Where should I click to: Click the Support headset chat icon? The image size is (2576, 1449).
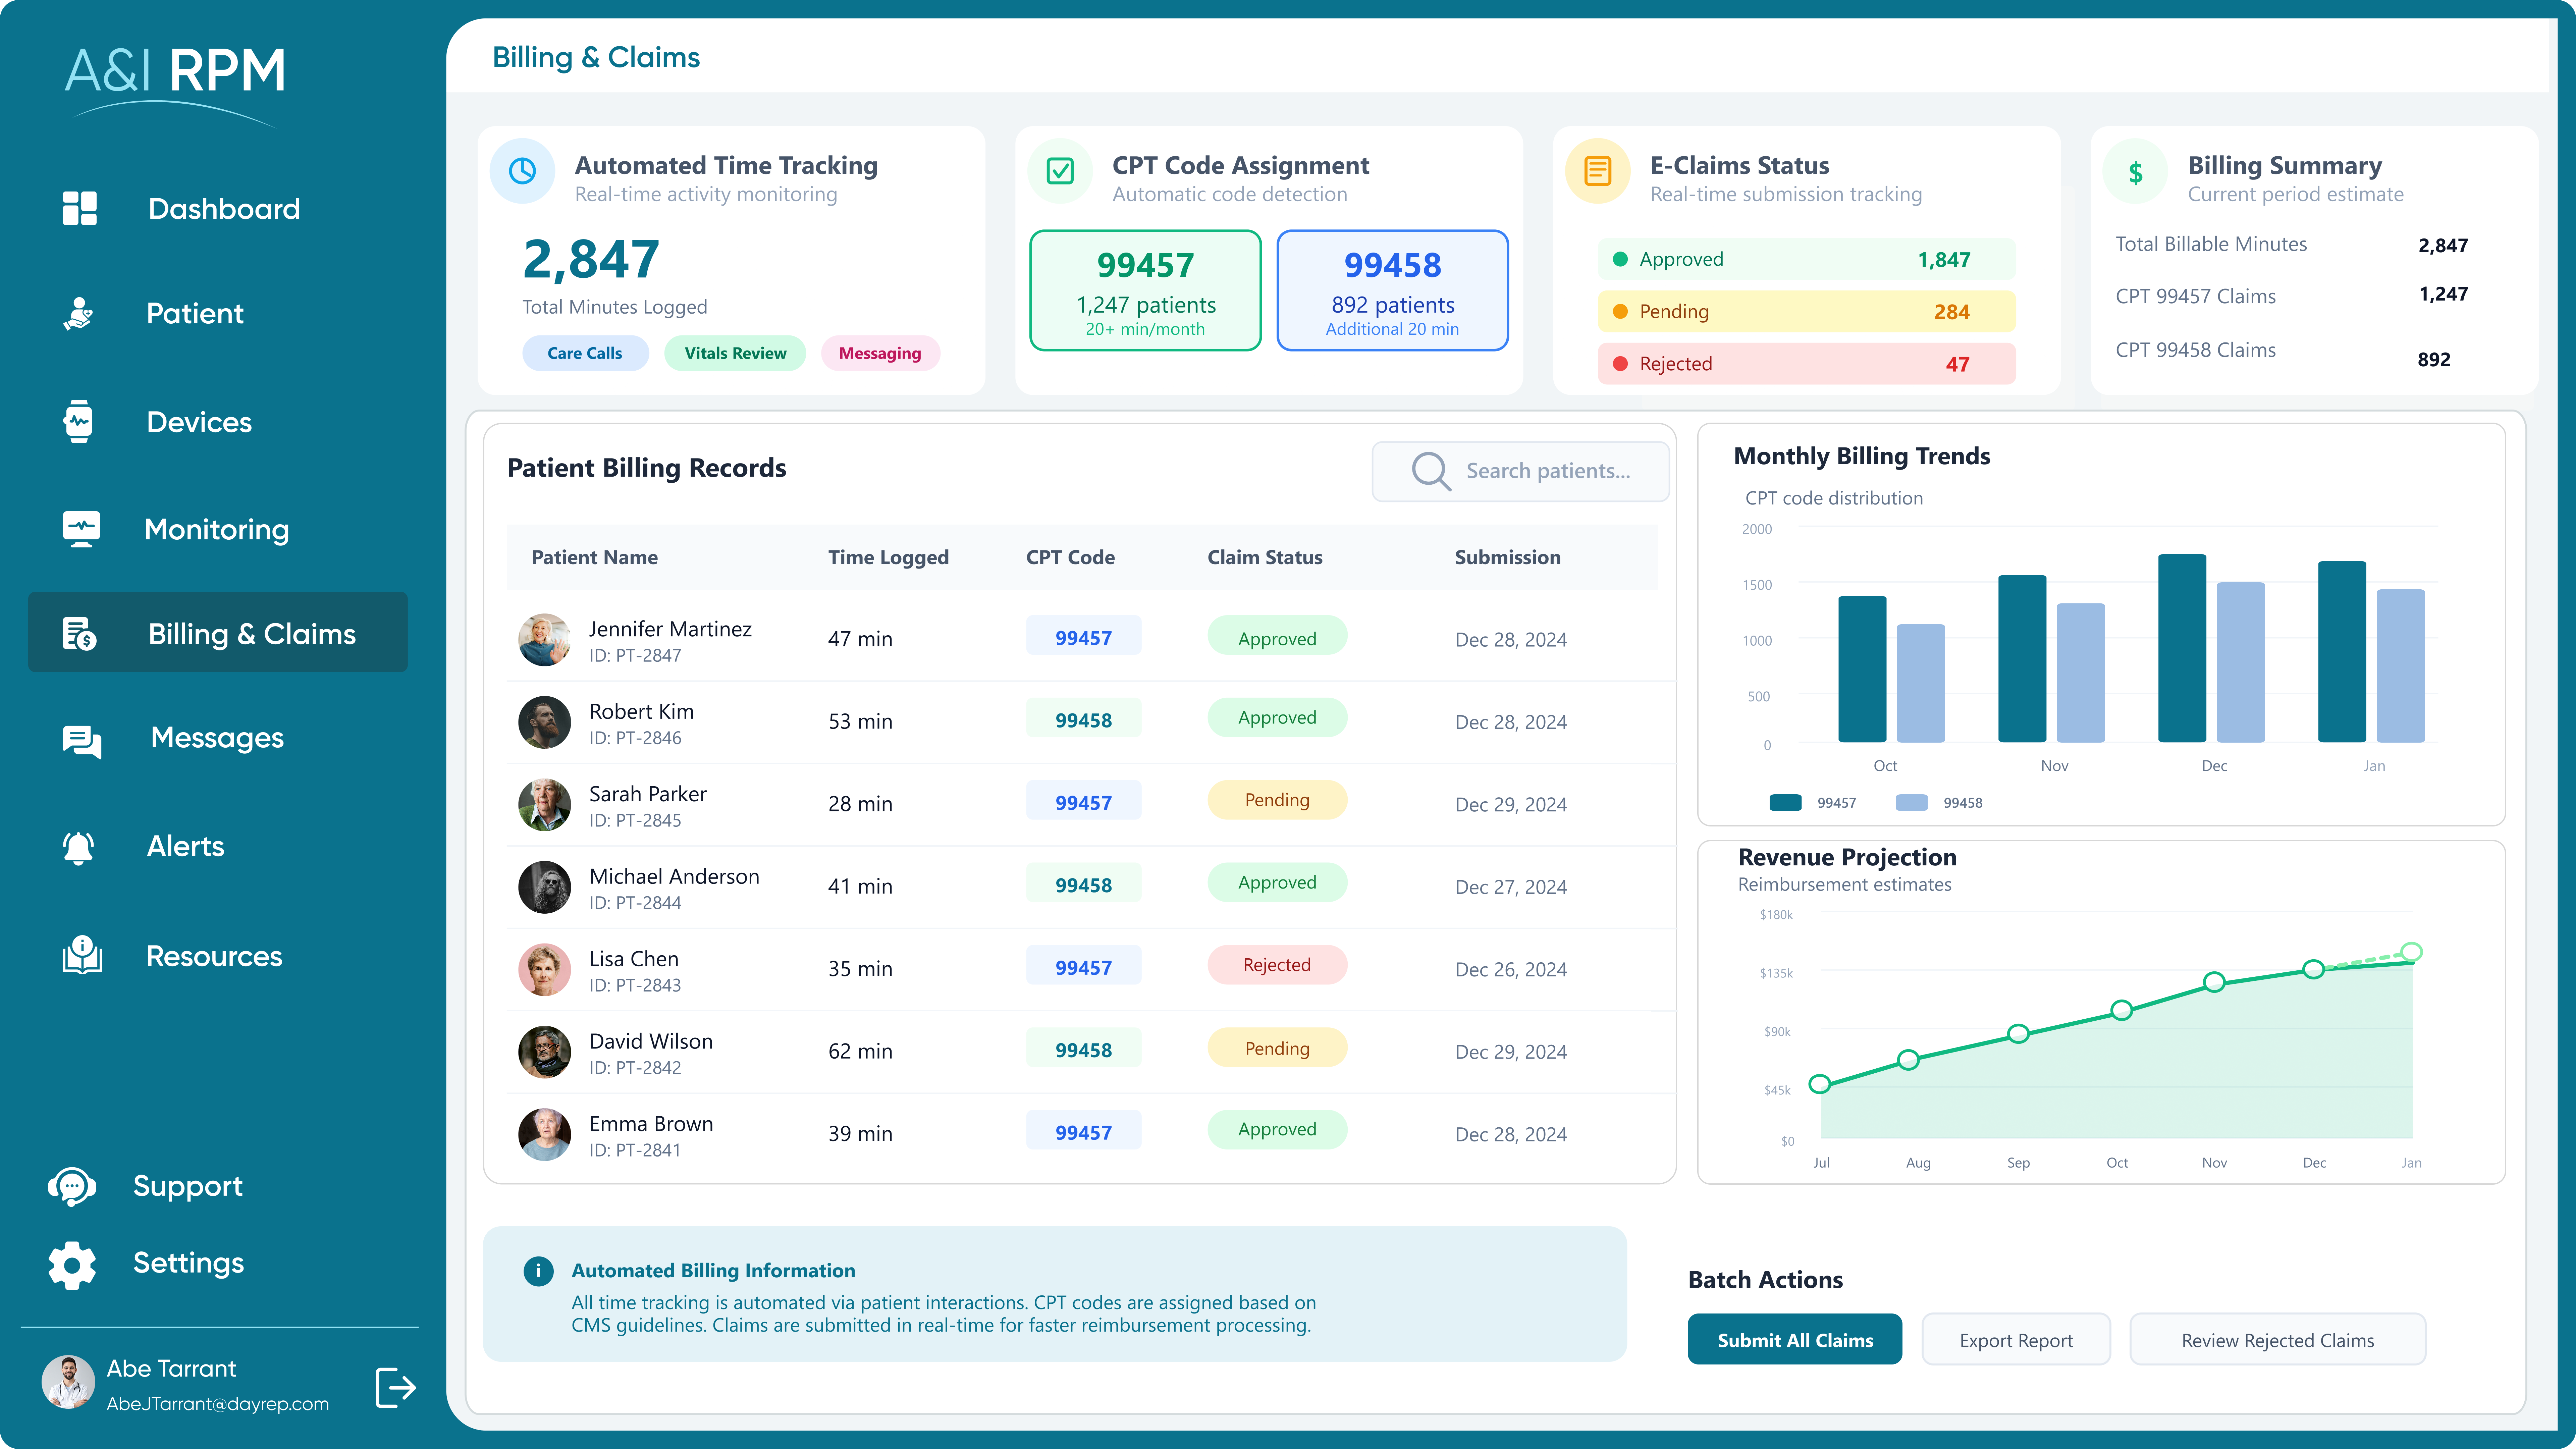pos(72,1186)
